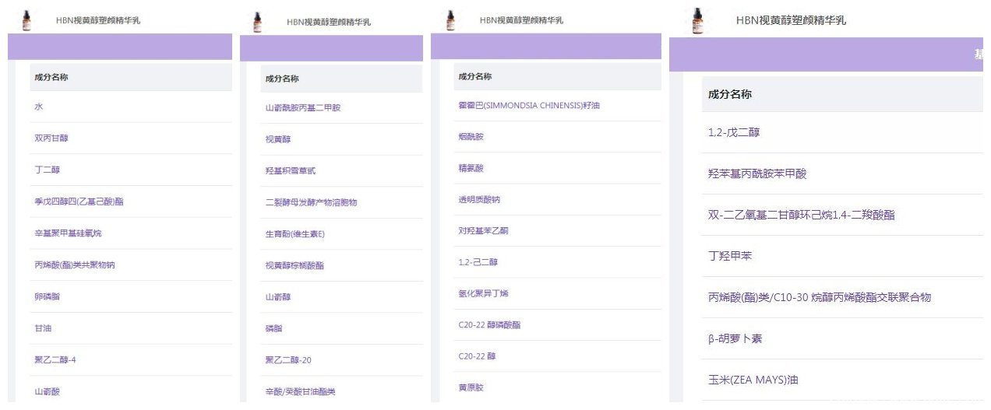991x410 pixels.
Task: Click the bottle thumbnail above the 烟酰胺 list
Action: coord(450,19)
